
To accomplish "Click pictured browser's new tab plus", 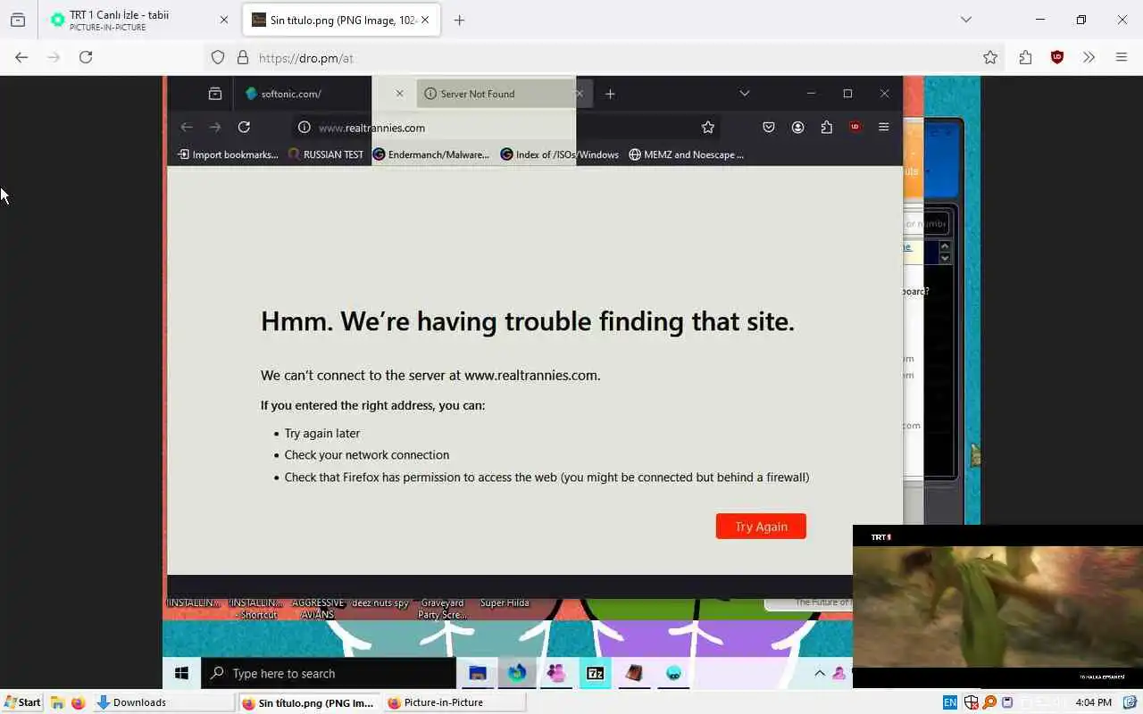I will tap(610, 94).
